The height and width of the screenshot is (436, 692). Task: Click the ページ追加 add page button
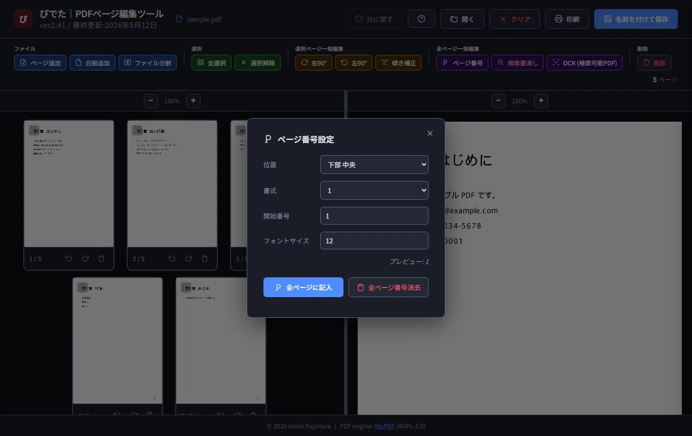pos(40,63)
